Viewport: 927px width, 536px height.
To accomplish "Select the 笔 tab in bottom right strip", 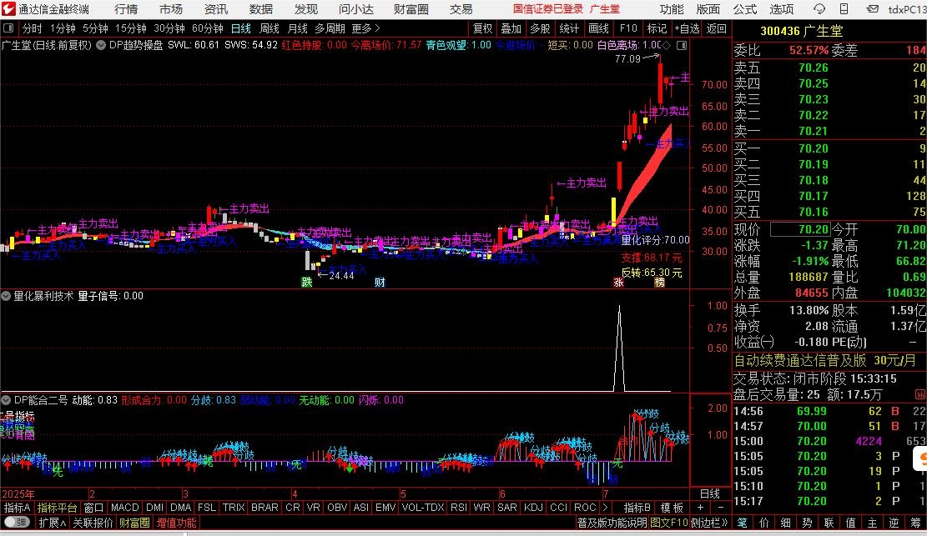I will pos(742,523).
